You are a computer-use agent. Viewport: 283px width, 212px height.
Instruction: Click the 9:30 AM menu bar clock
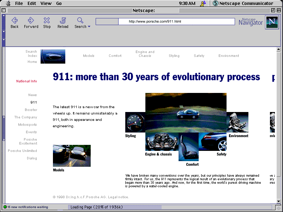pyautogui.click(x=187, y=4)
